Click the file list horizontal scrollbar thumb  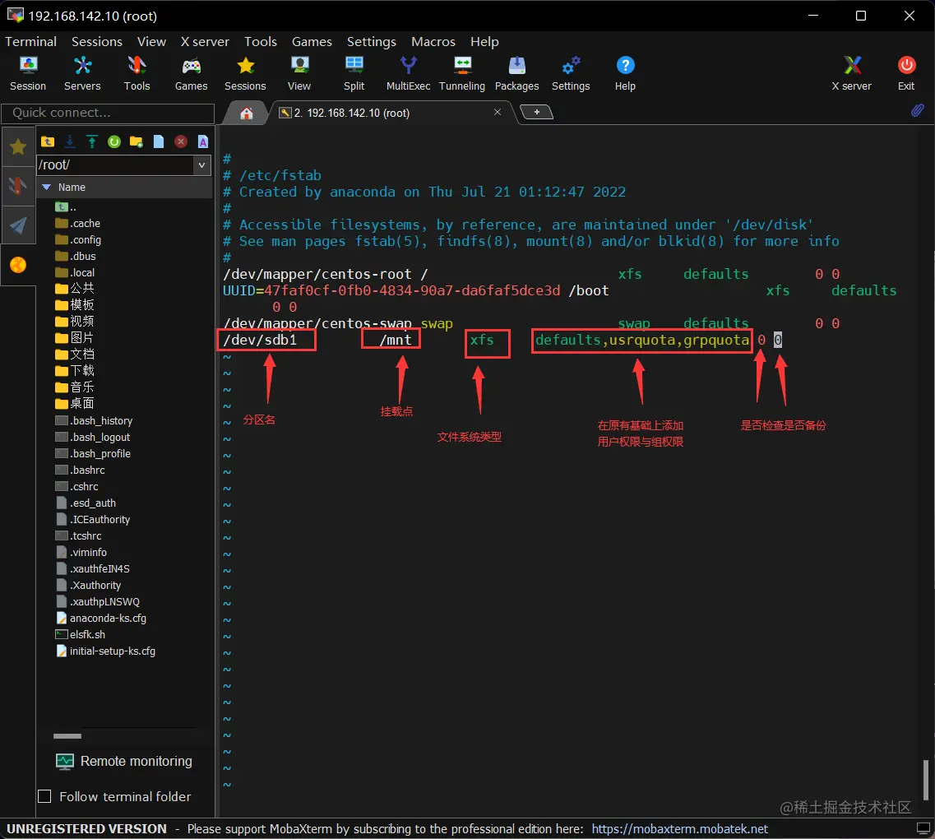pos(67,736)
